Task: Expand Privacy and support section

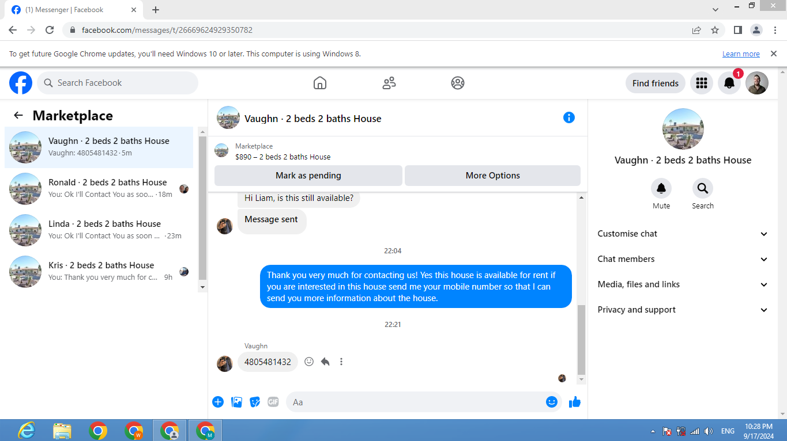Action: click(x=683, y=310)
